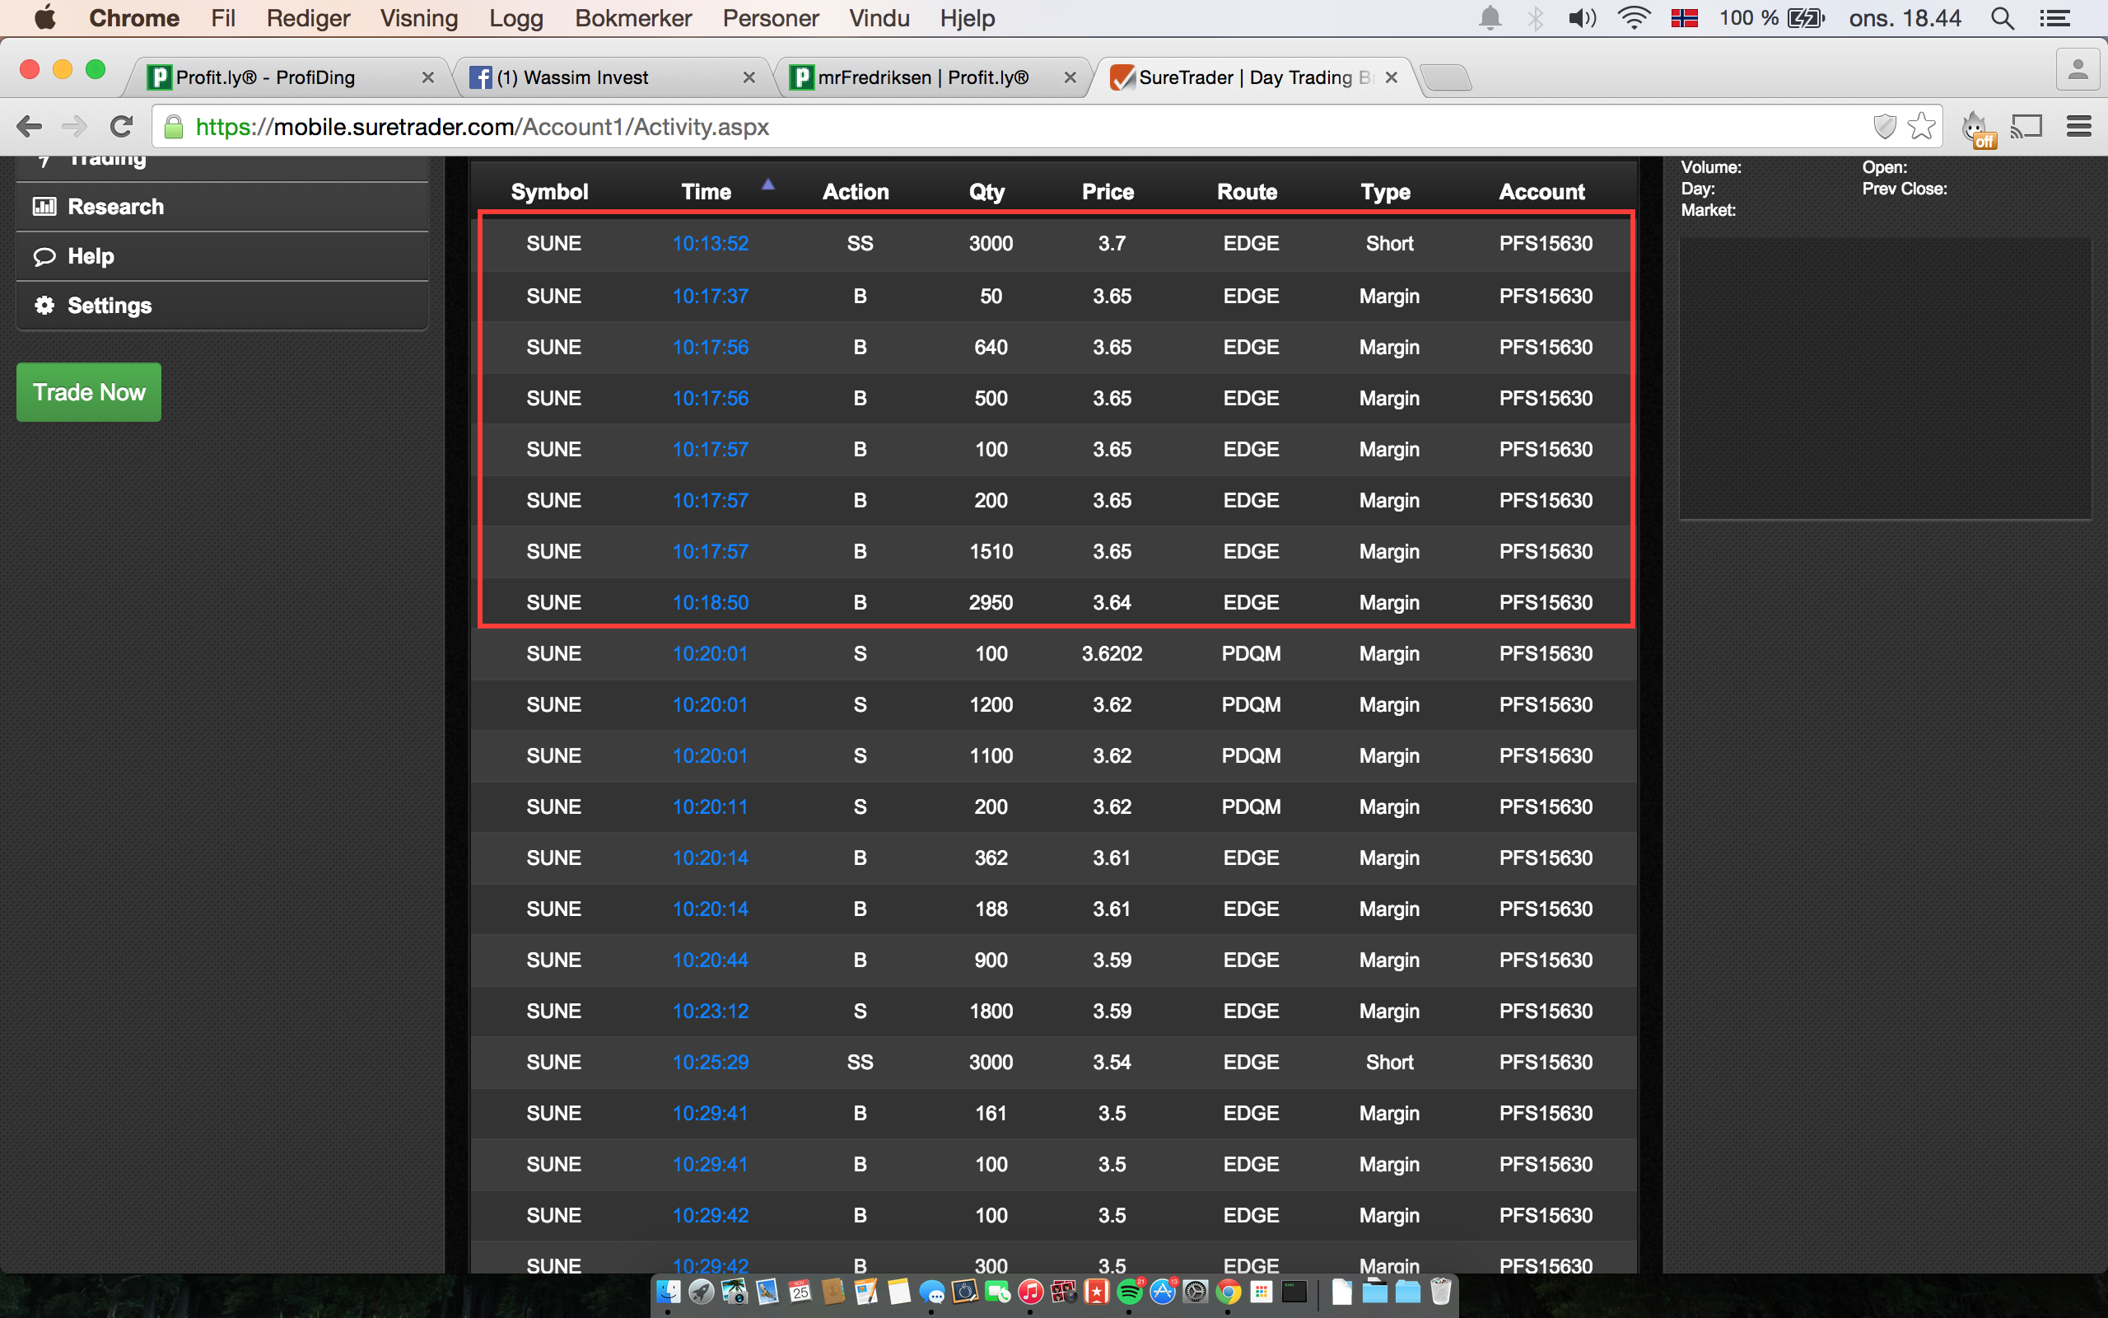The image size is (2108, 1318).
Task: Open the Settings gear sidebar item
Action: (109, 305)
